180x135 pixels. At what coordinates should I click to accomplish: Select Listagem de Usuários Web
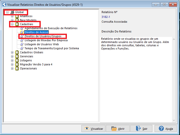tap(42, 44)
